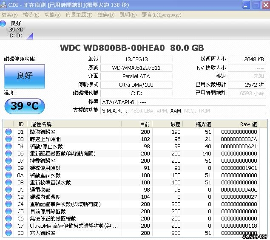
Task: Click status orb for 09 硬碟使用時數
Action: click(9, 168)
